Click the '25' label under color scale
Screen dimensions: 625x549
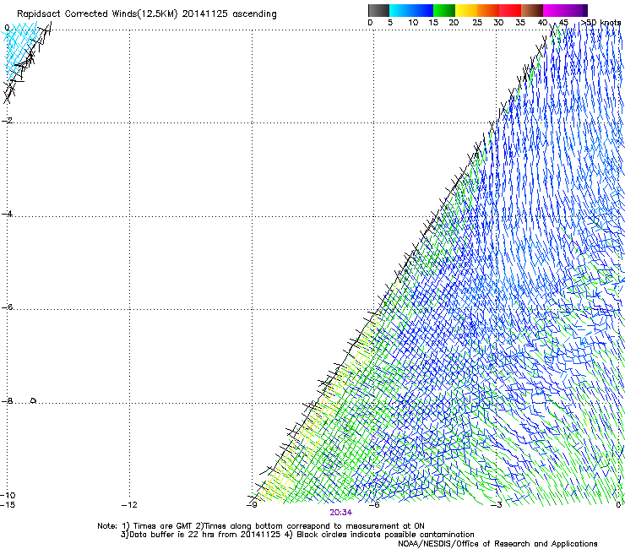click(477, 23)
